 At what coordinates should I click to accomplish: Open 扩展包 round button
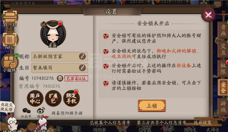click(x=53, y=99)
